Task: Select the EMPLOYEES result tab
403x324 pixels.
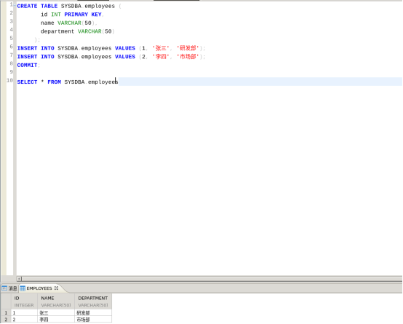Action: pos(39,288)
